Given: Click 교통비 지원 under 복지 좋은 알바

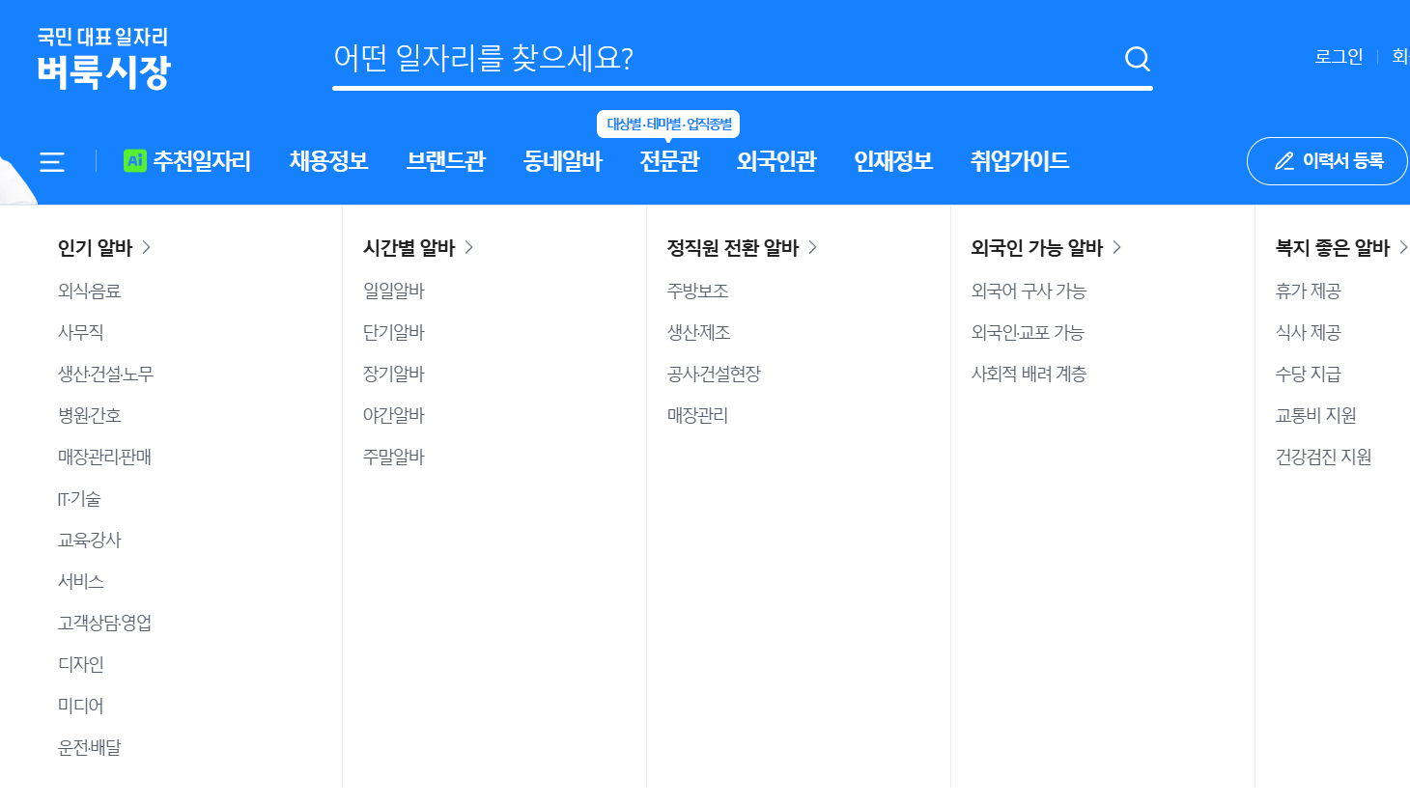Looking at the screenshot, I should [x=1318, y=415].
